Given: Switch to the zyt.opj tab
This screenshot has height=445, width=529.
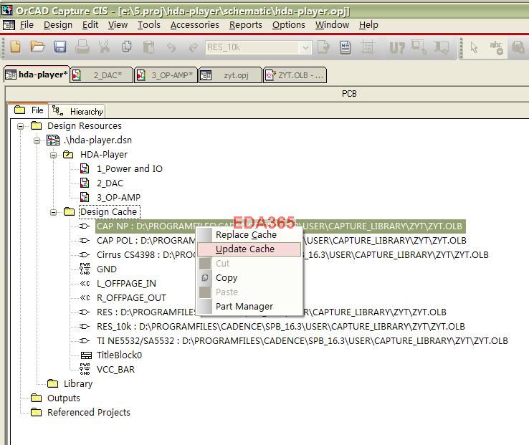Looking at the screenshot, I should tap(230, 75).
